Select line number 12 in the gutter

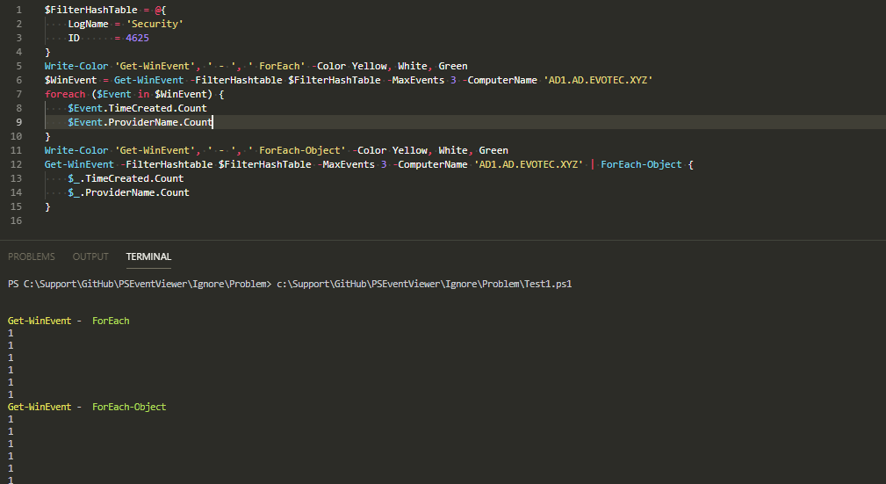point(16,164)
